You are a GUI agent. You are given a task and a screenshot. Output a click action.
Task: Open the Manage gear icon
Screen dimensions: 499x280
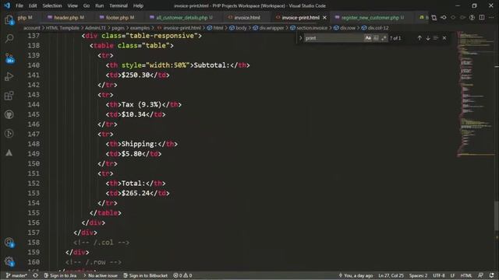[9, 261]
